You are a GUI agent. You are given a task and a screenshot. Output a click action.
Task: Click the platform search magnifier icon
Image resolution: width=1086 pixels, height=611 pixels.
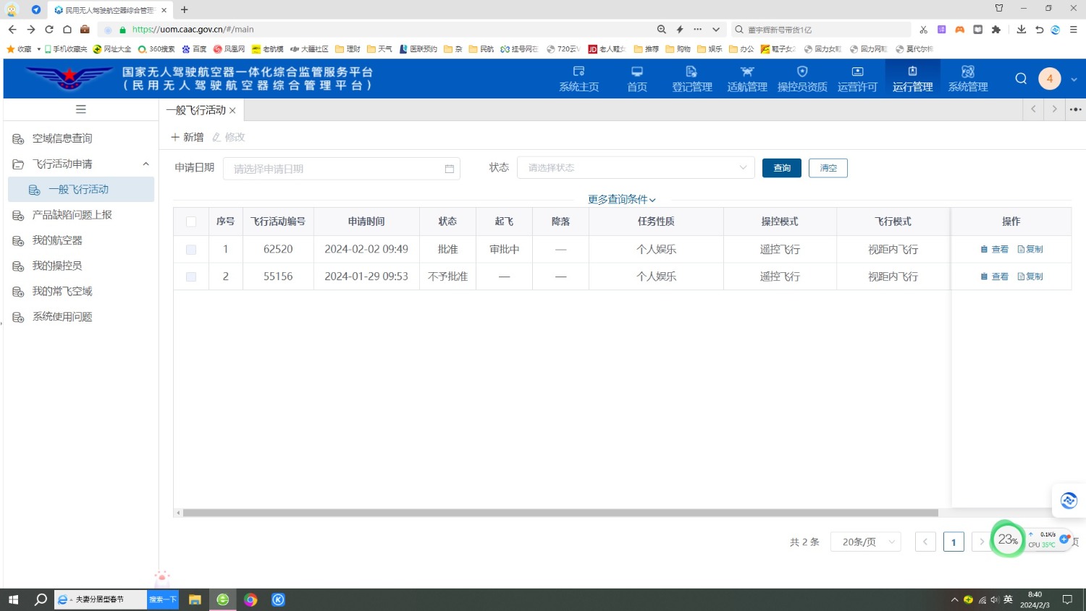coord(1021,78)
